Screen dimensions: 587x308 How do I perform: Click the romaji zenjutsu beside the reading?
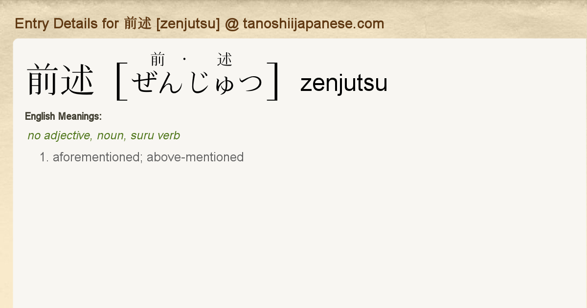pos(343,84)
